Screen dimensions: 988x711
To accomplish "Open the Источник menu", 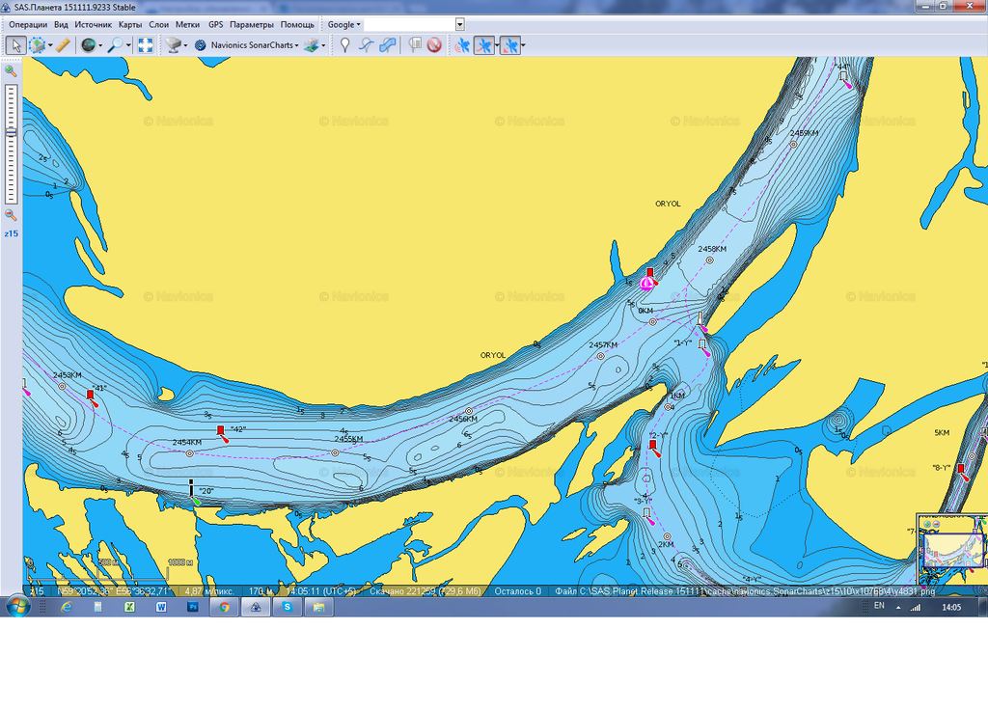I will click(93, 24).
